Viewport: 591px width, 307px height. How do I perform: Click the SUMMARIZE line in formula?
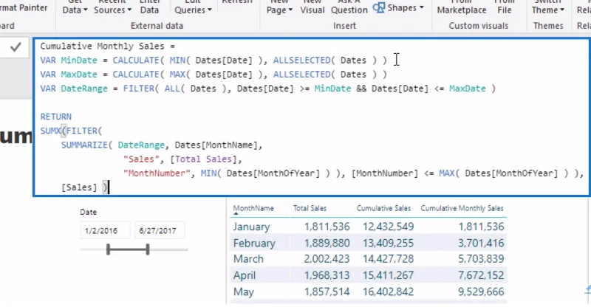click(x=162, y=145)
